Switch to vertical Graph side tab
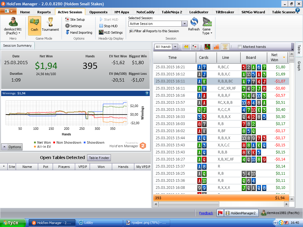 (x=299, y=66)
